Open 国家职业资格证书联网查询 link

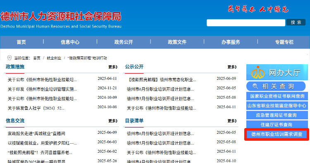[277, 96]
